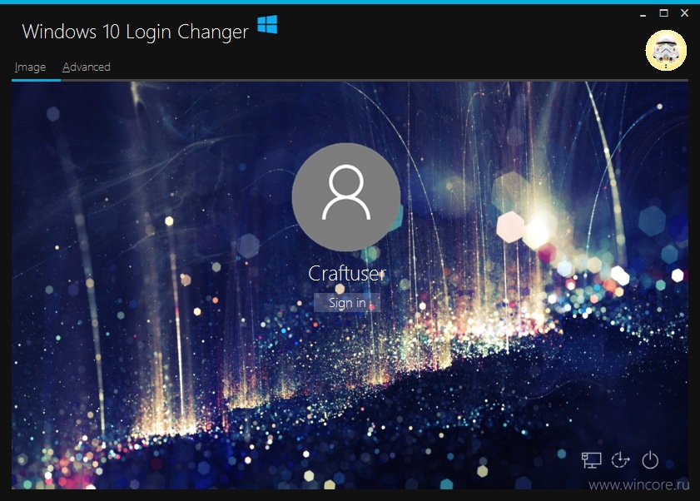Click the Sign in button
Viewport: 700px width, 501px height.
click(347, 303)
